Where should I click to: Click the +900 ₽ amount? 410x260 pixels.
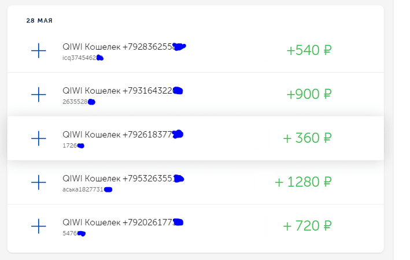pyautogui.click(x=309, y=94)
